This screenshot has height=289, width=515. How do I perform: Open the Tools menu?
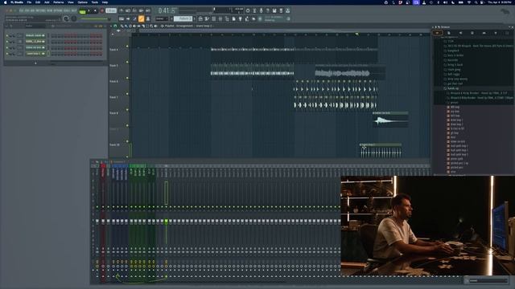(x=95, y=2)
